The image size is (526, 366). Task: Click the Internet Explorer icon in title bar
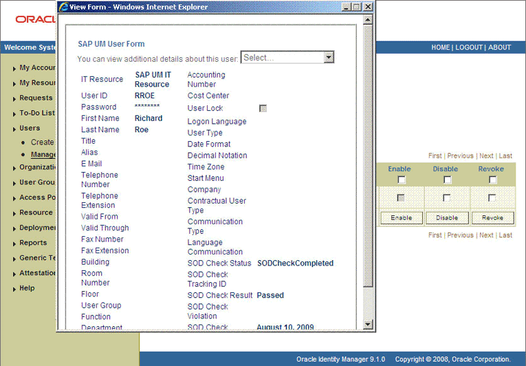[63, 7]
